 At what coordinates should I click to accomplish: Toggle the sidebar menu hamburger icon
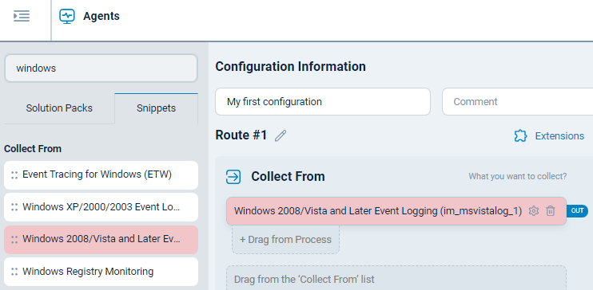click(22, 16)
